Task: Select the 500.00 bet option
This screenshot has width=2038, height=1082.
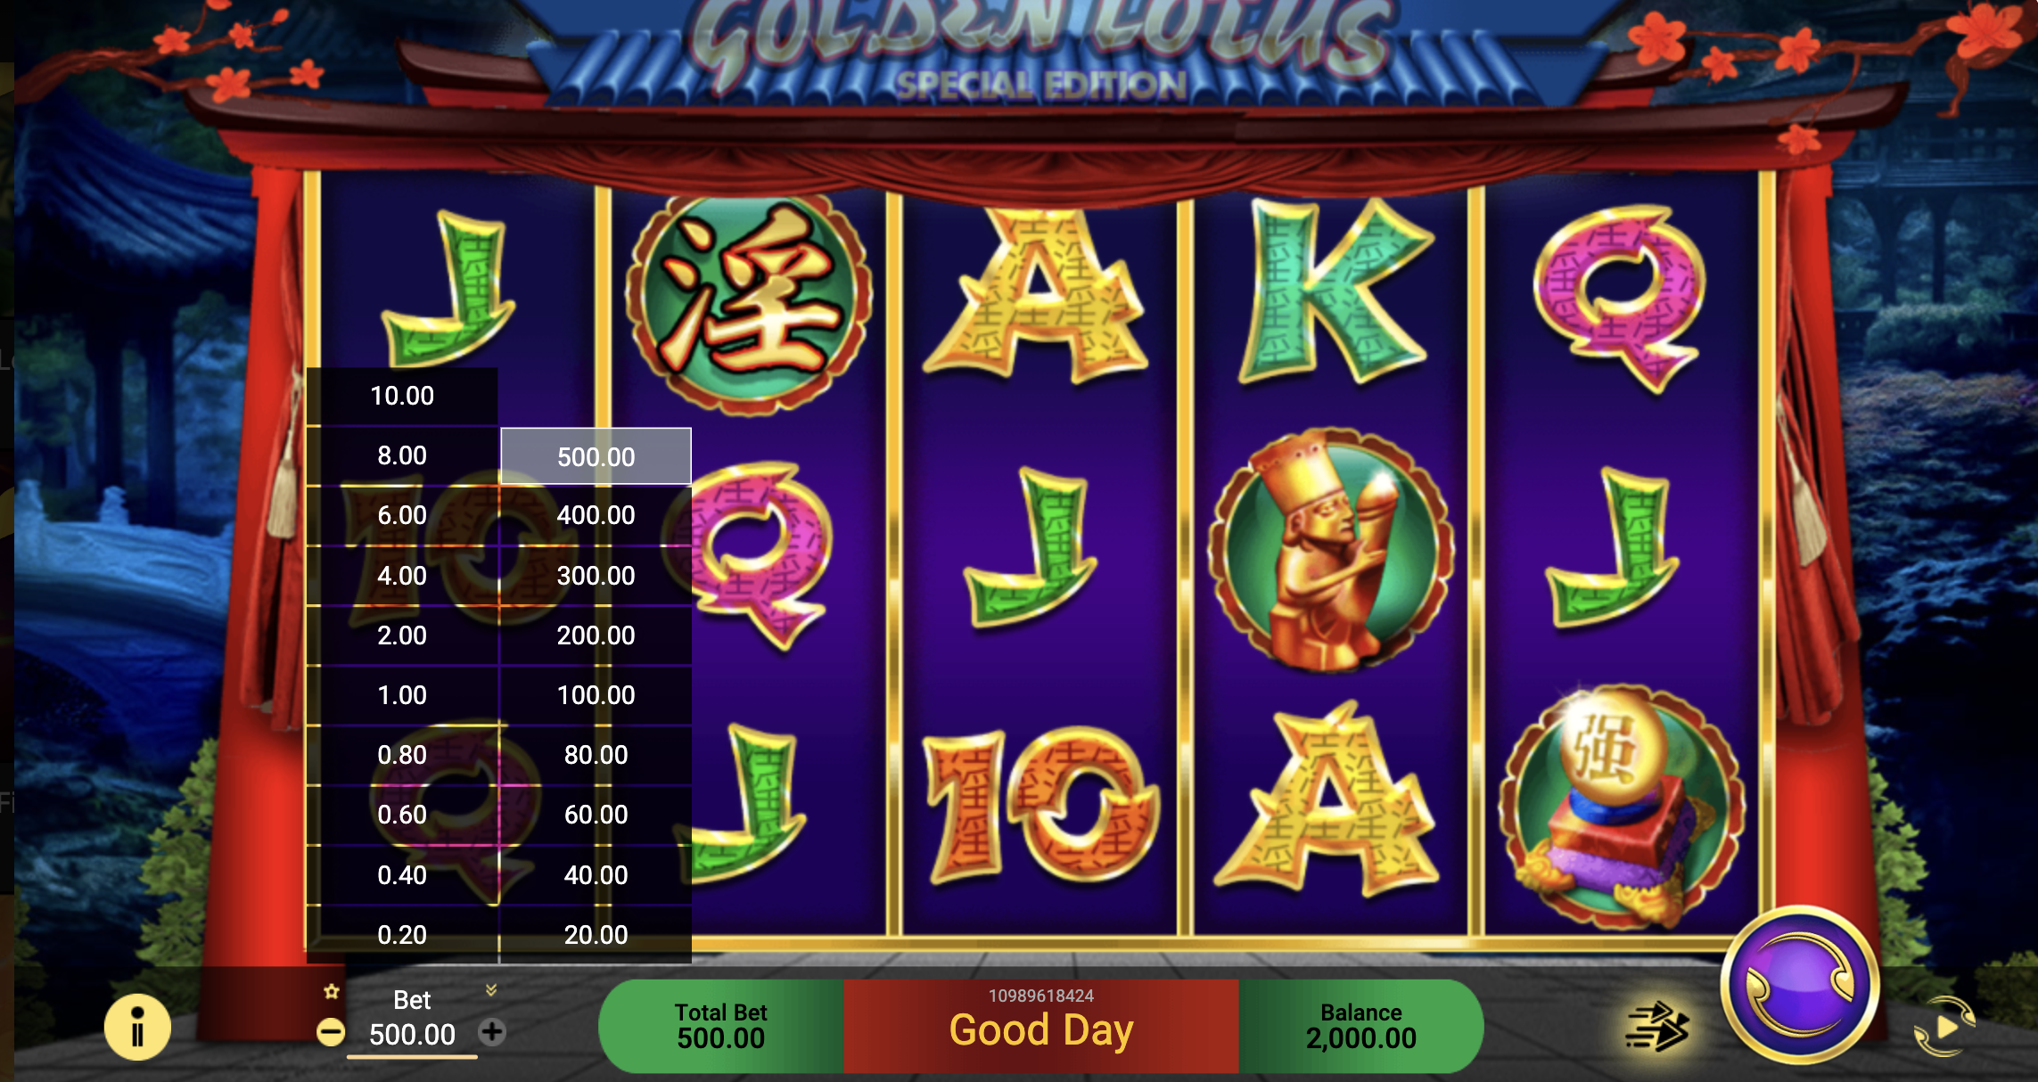Action: pyautogui.click(x=596, y=456)
